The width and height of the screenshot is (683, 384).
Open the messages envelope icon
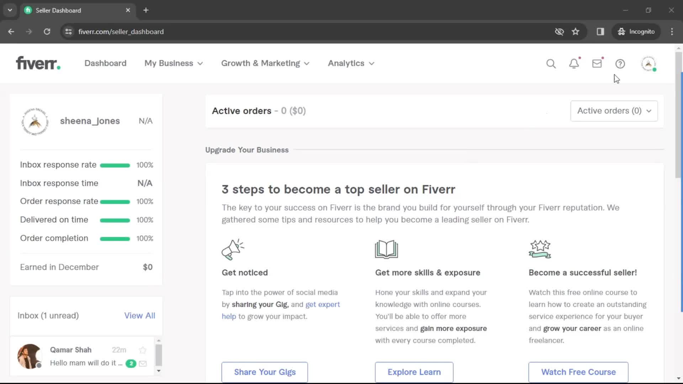coord(597,63)
